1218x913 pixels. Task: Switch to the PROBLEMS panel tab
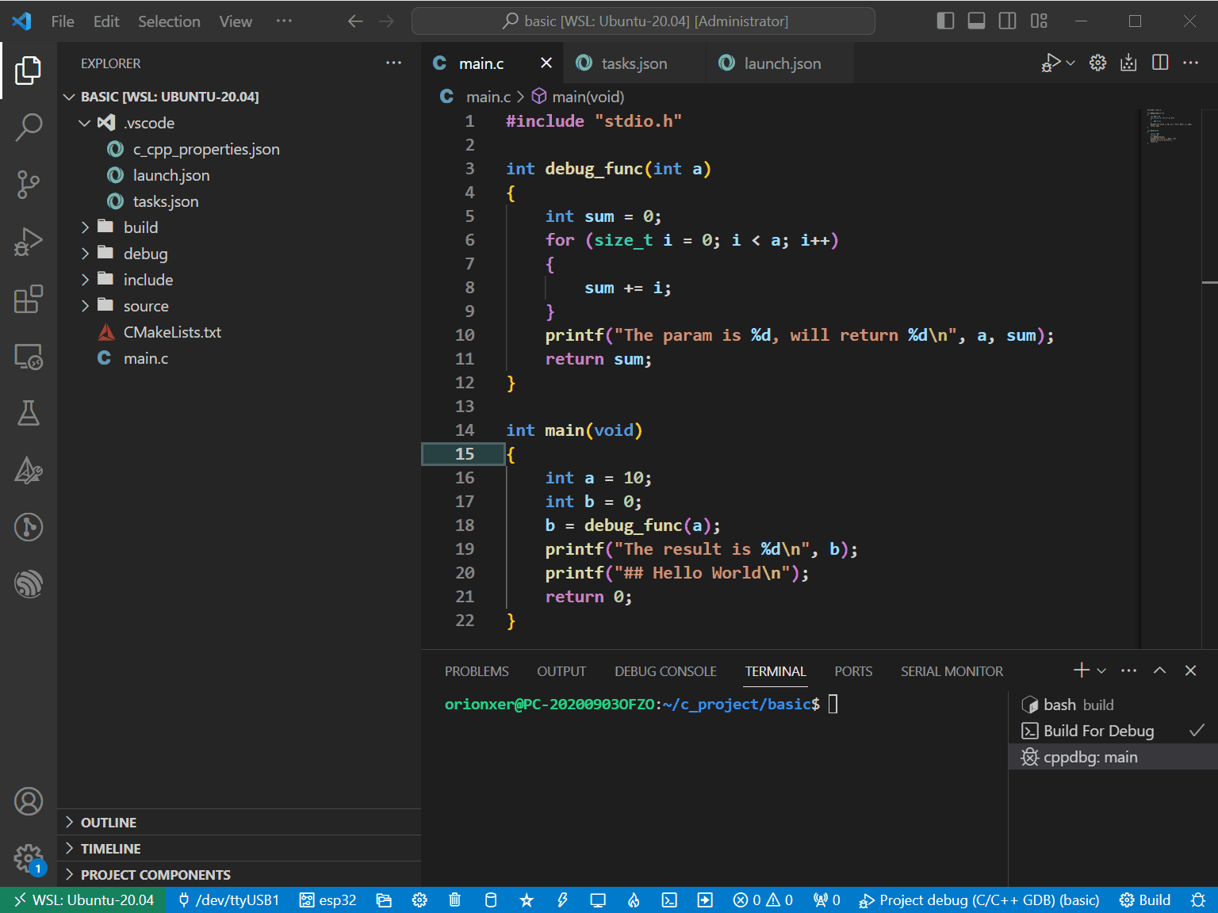click(477, 671)
